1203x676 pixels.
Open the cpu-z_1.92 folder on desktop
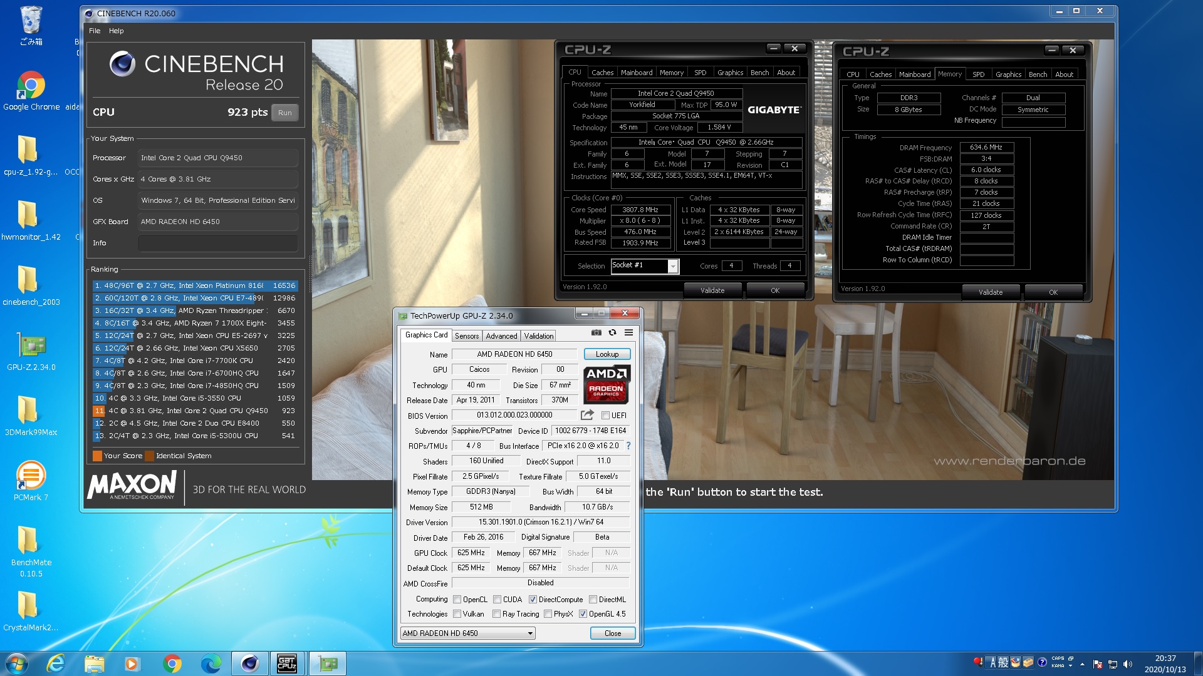click(30, 156)
